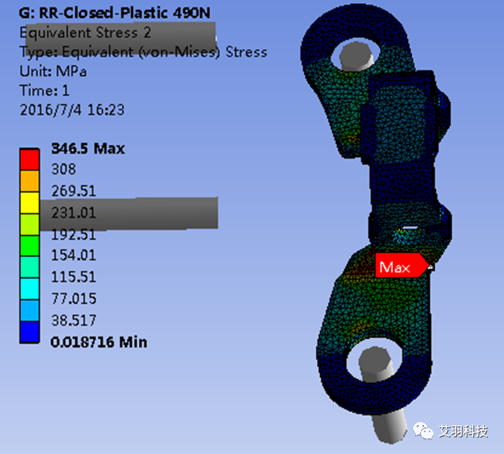Click the '192.51' legend value
The image size is (504, 454).
[x=74, y=235]
